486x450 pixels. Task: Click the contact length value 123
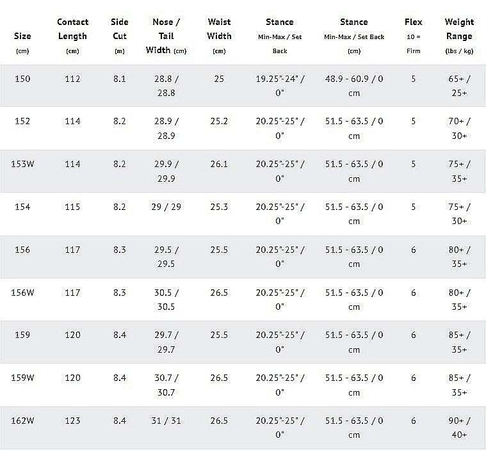point(72,421)
